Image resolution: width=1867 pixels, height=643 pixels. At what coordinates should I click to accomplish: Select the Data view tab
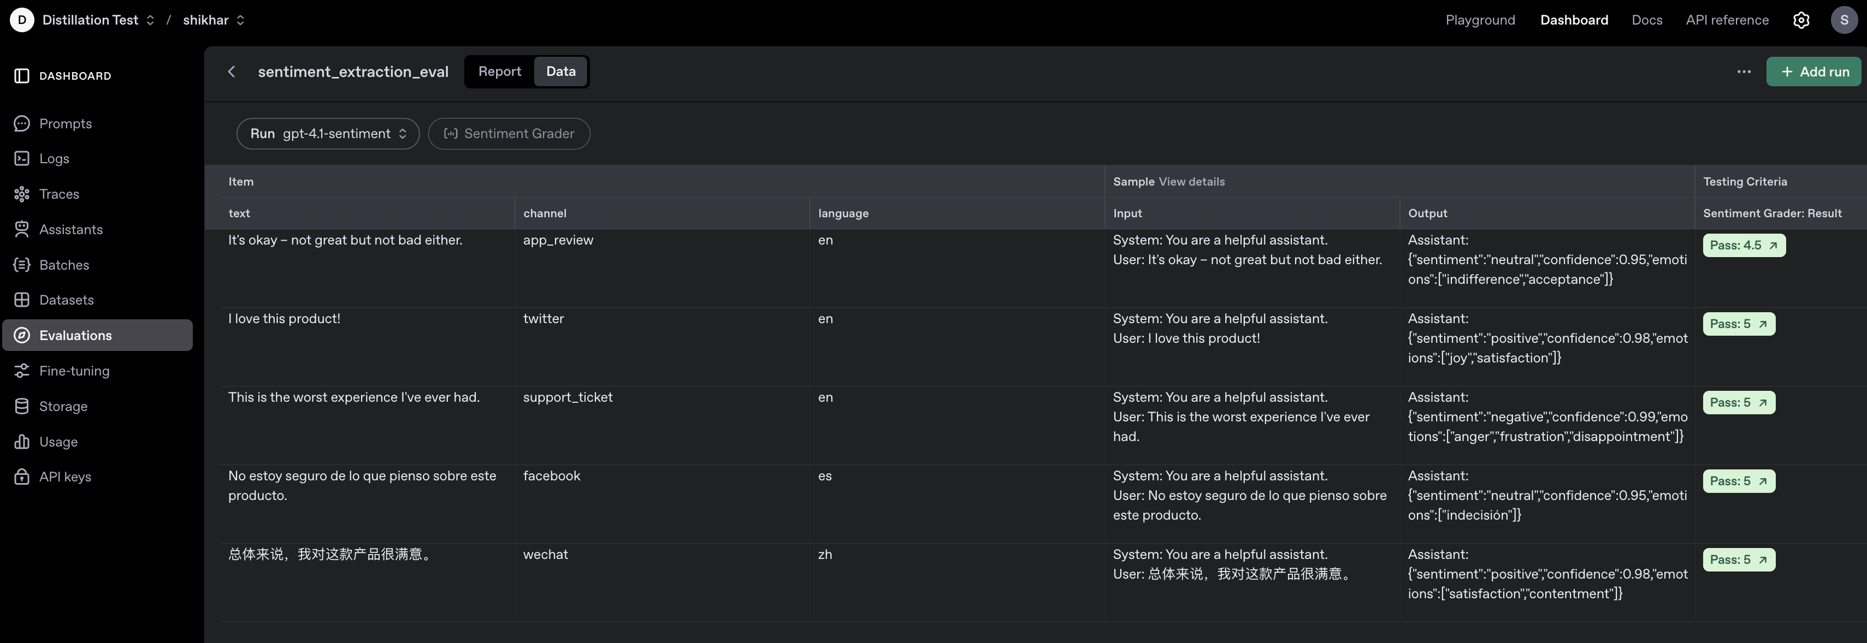click(560, 72)
